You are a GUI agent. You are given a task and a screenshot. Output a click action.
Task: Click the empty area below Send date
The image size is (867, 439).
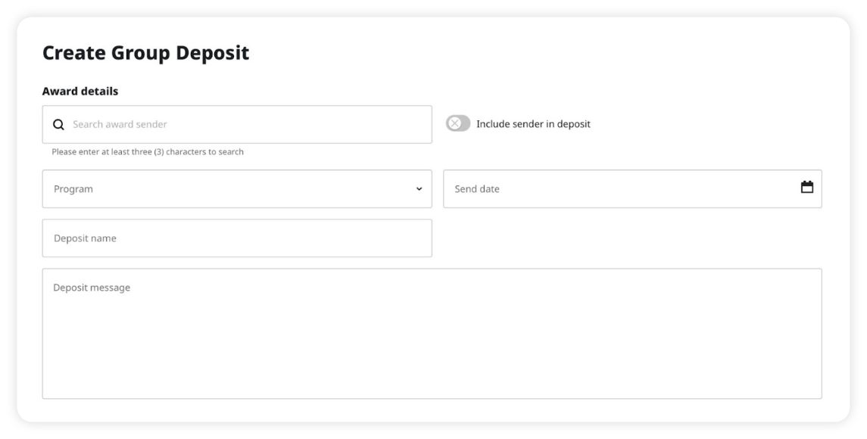(632, 238)
